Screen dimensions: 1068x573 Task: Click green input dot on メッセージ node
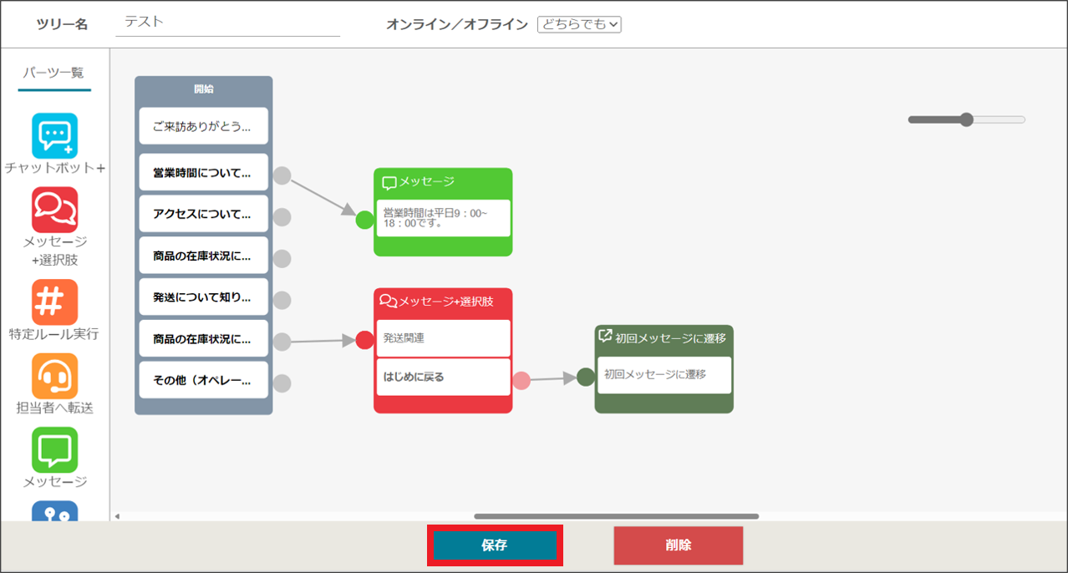tap(364, 220)
